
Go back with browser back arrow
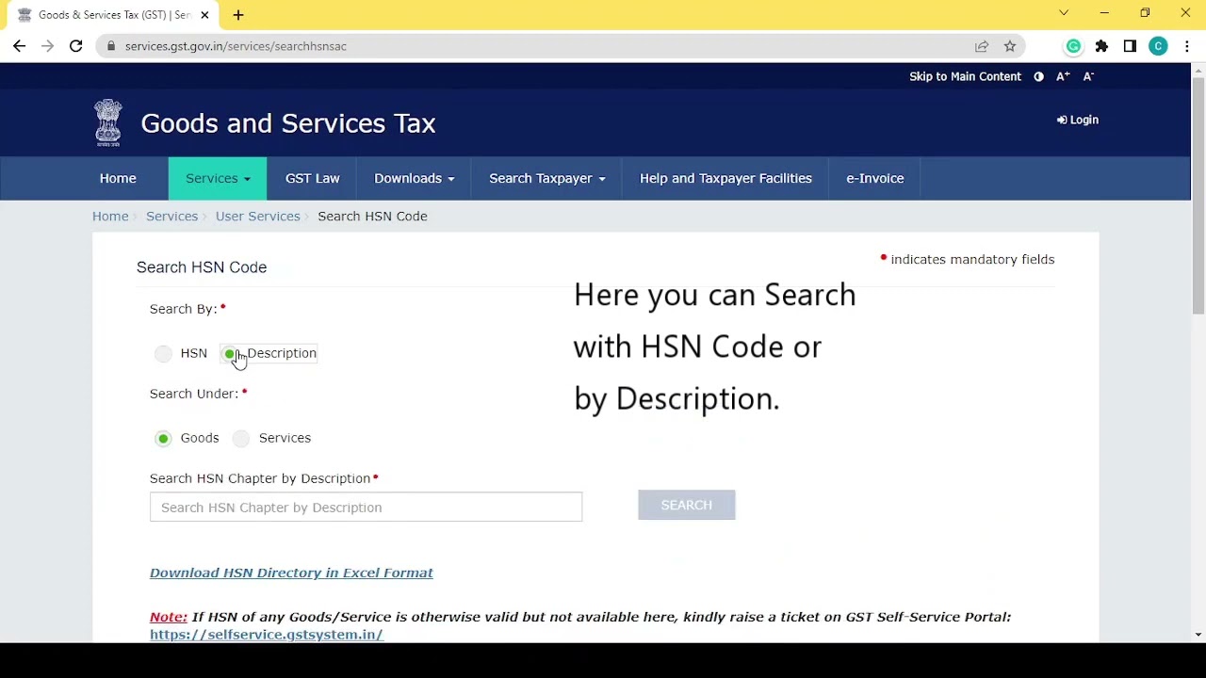(x=19, y=46)
